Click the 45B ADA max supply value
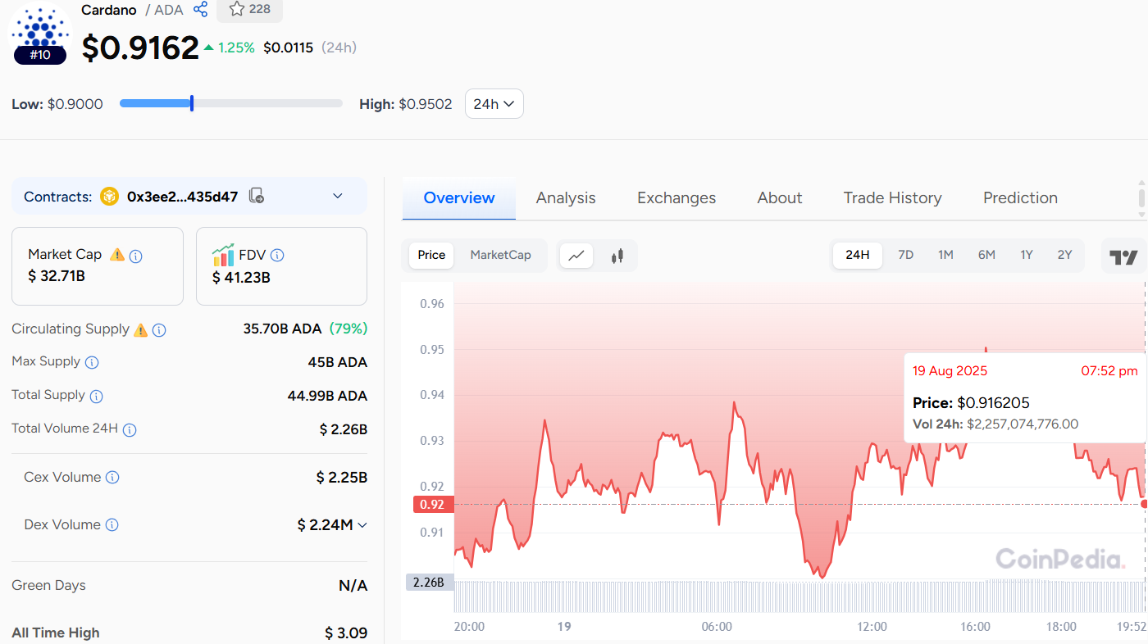 click(338, 362)
